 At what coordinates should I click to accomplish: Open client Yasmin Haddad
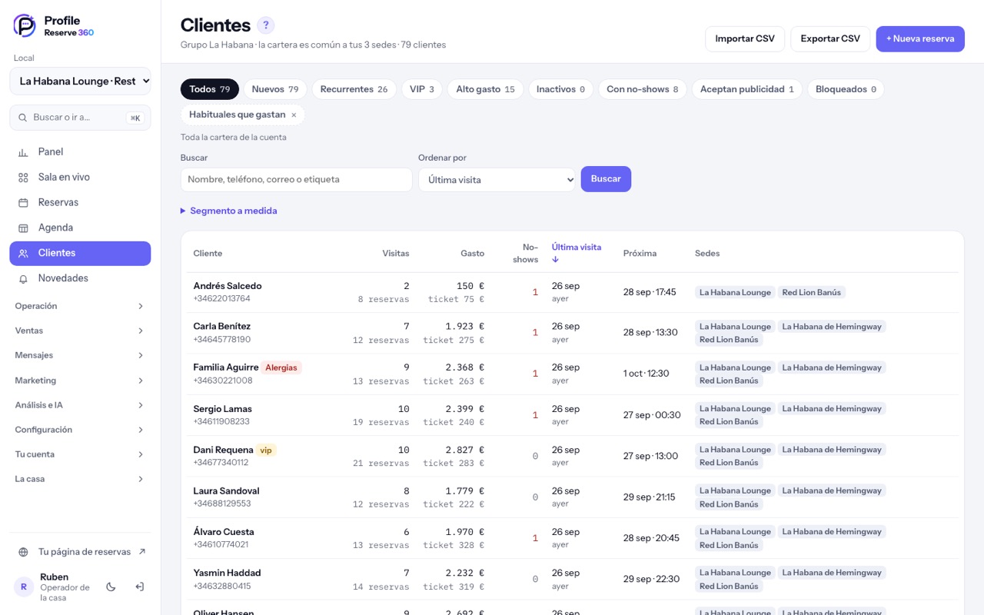[228, 573]
